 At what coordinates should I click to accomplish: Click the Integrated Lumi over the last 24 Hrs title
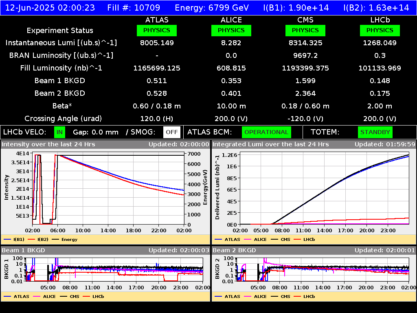pyautogui.click(x=271, y=144)
